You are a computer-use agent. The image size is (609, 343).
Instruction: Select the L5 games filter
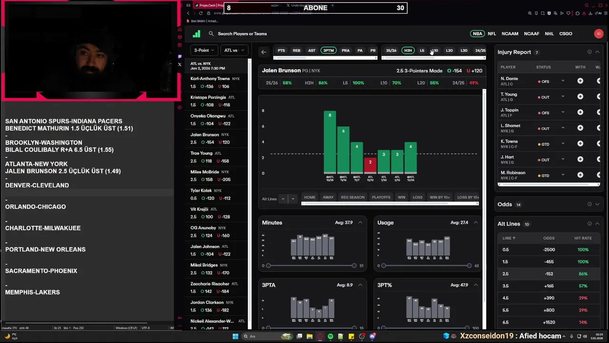tap(422, 50)
